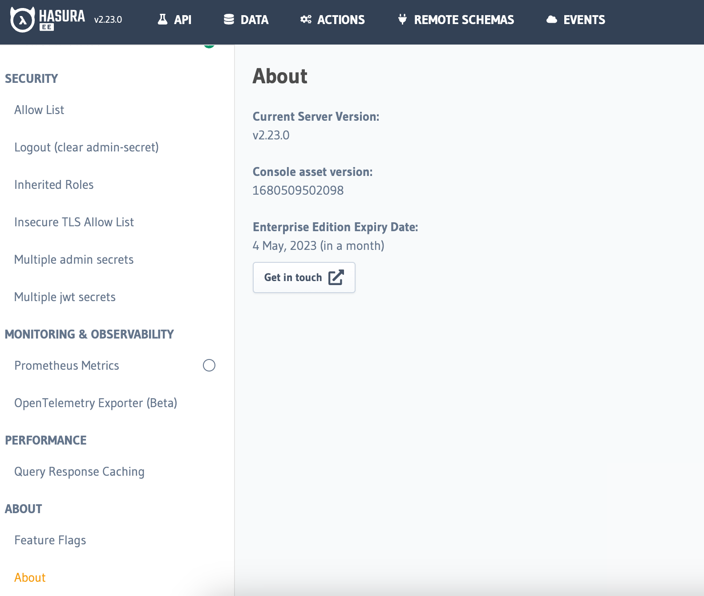Open Query Response Caching page

[x=79, y=472]
